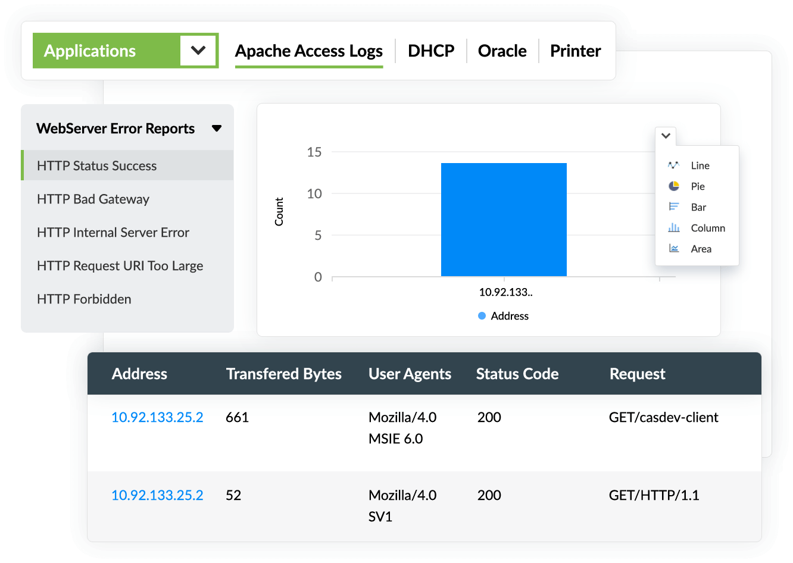Collapse the WebServer Error Reports list
Image resolution: width=793 pixels, height=563 pixels.
tap(217, 129)
